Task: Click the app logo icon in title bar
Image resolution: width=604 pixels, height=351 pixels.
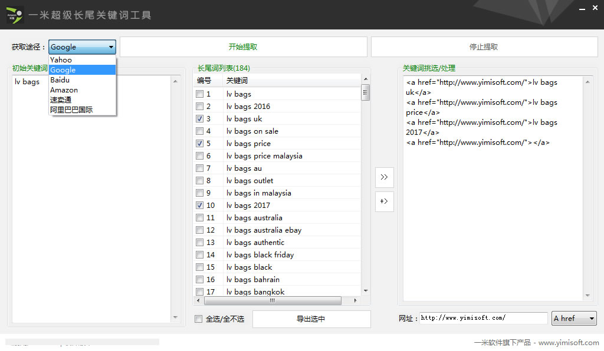Action: (15, 15)
